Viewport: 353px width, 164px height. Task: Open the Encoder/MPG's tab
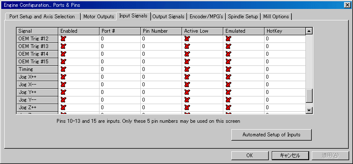[x=206, y=17]
